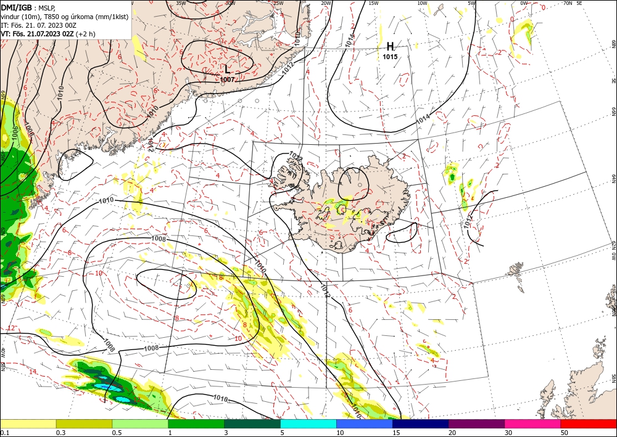Viewport: 617px width, 437px height.
Task: Click the '0.1' legend scale value
Action: coord(5,433)
